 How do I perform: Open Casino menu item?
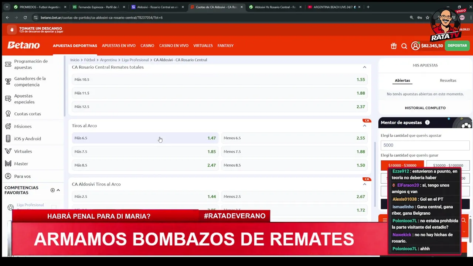click(147, 46)
